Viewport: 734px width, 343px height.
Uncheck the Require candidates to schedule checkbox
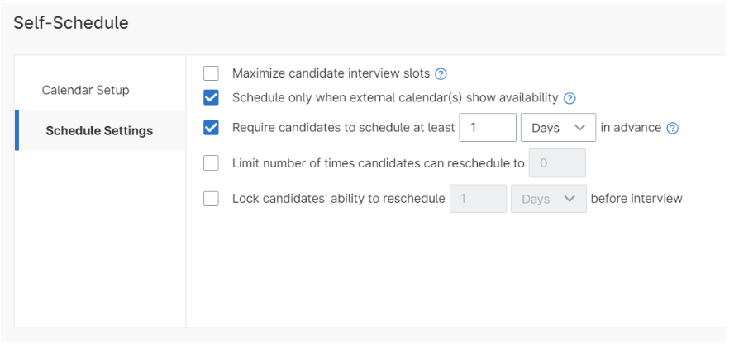tap(212, 128)
